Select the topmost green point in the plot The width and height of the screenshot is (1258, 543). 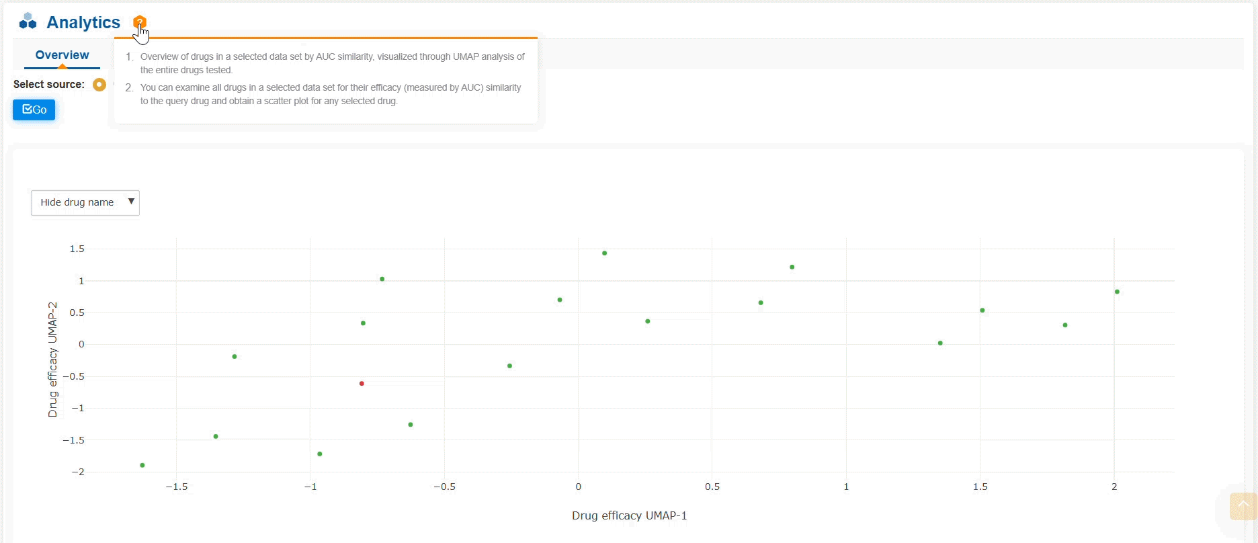pos(605,253)
